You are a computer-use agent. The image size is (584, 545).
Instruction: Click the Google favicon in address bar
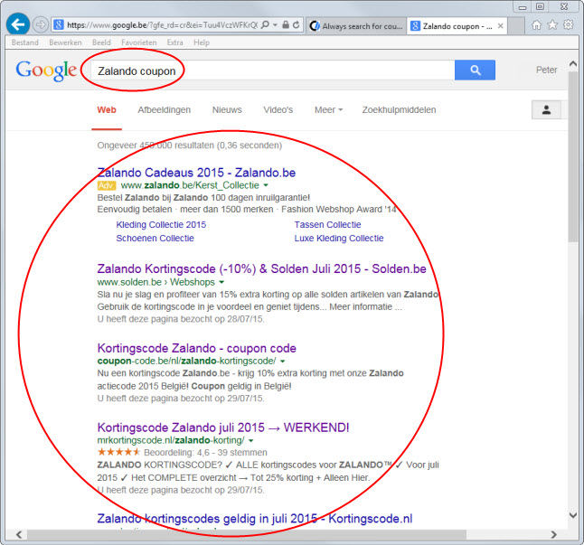point(59,25)
